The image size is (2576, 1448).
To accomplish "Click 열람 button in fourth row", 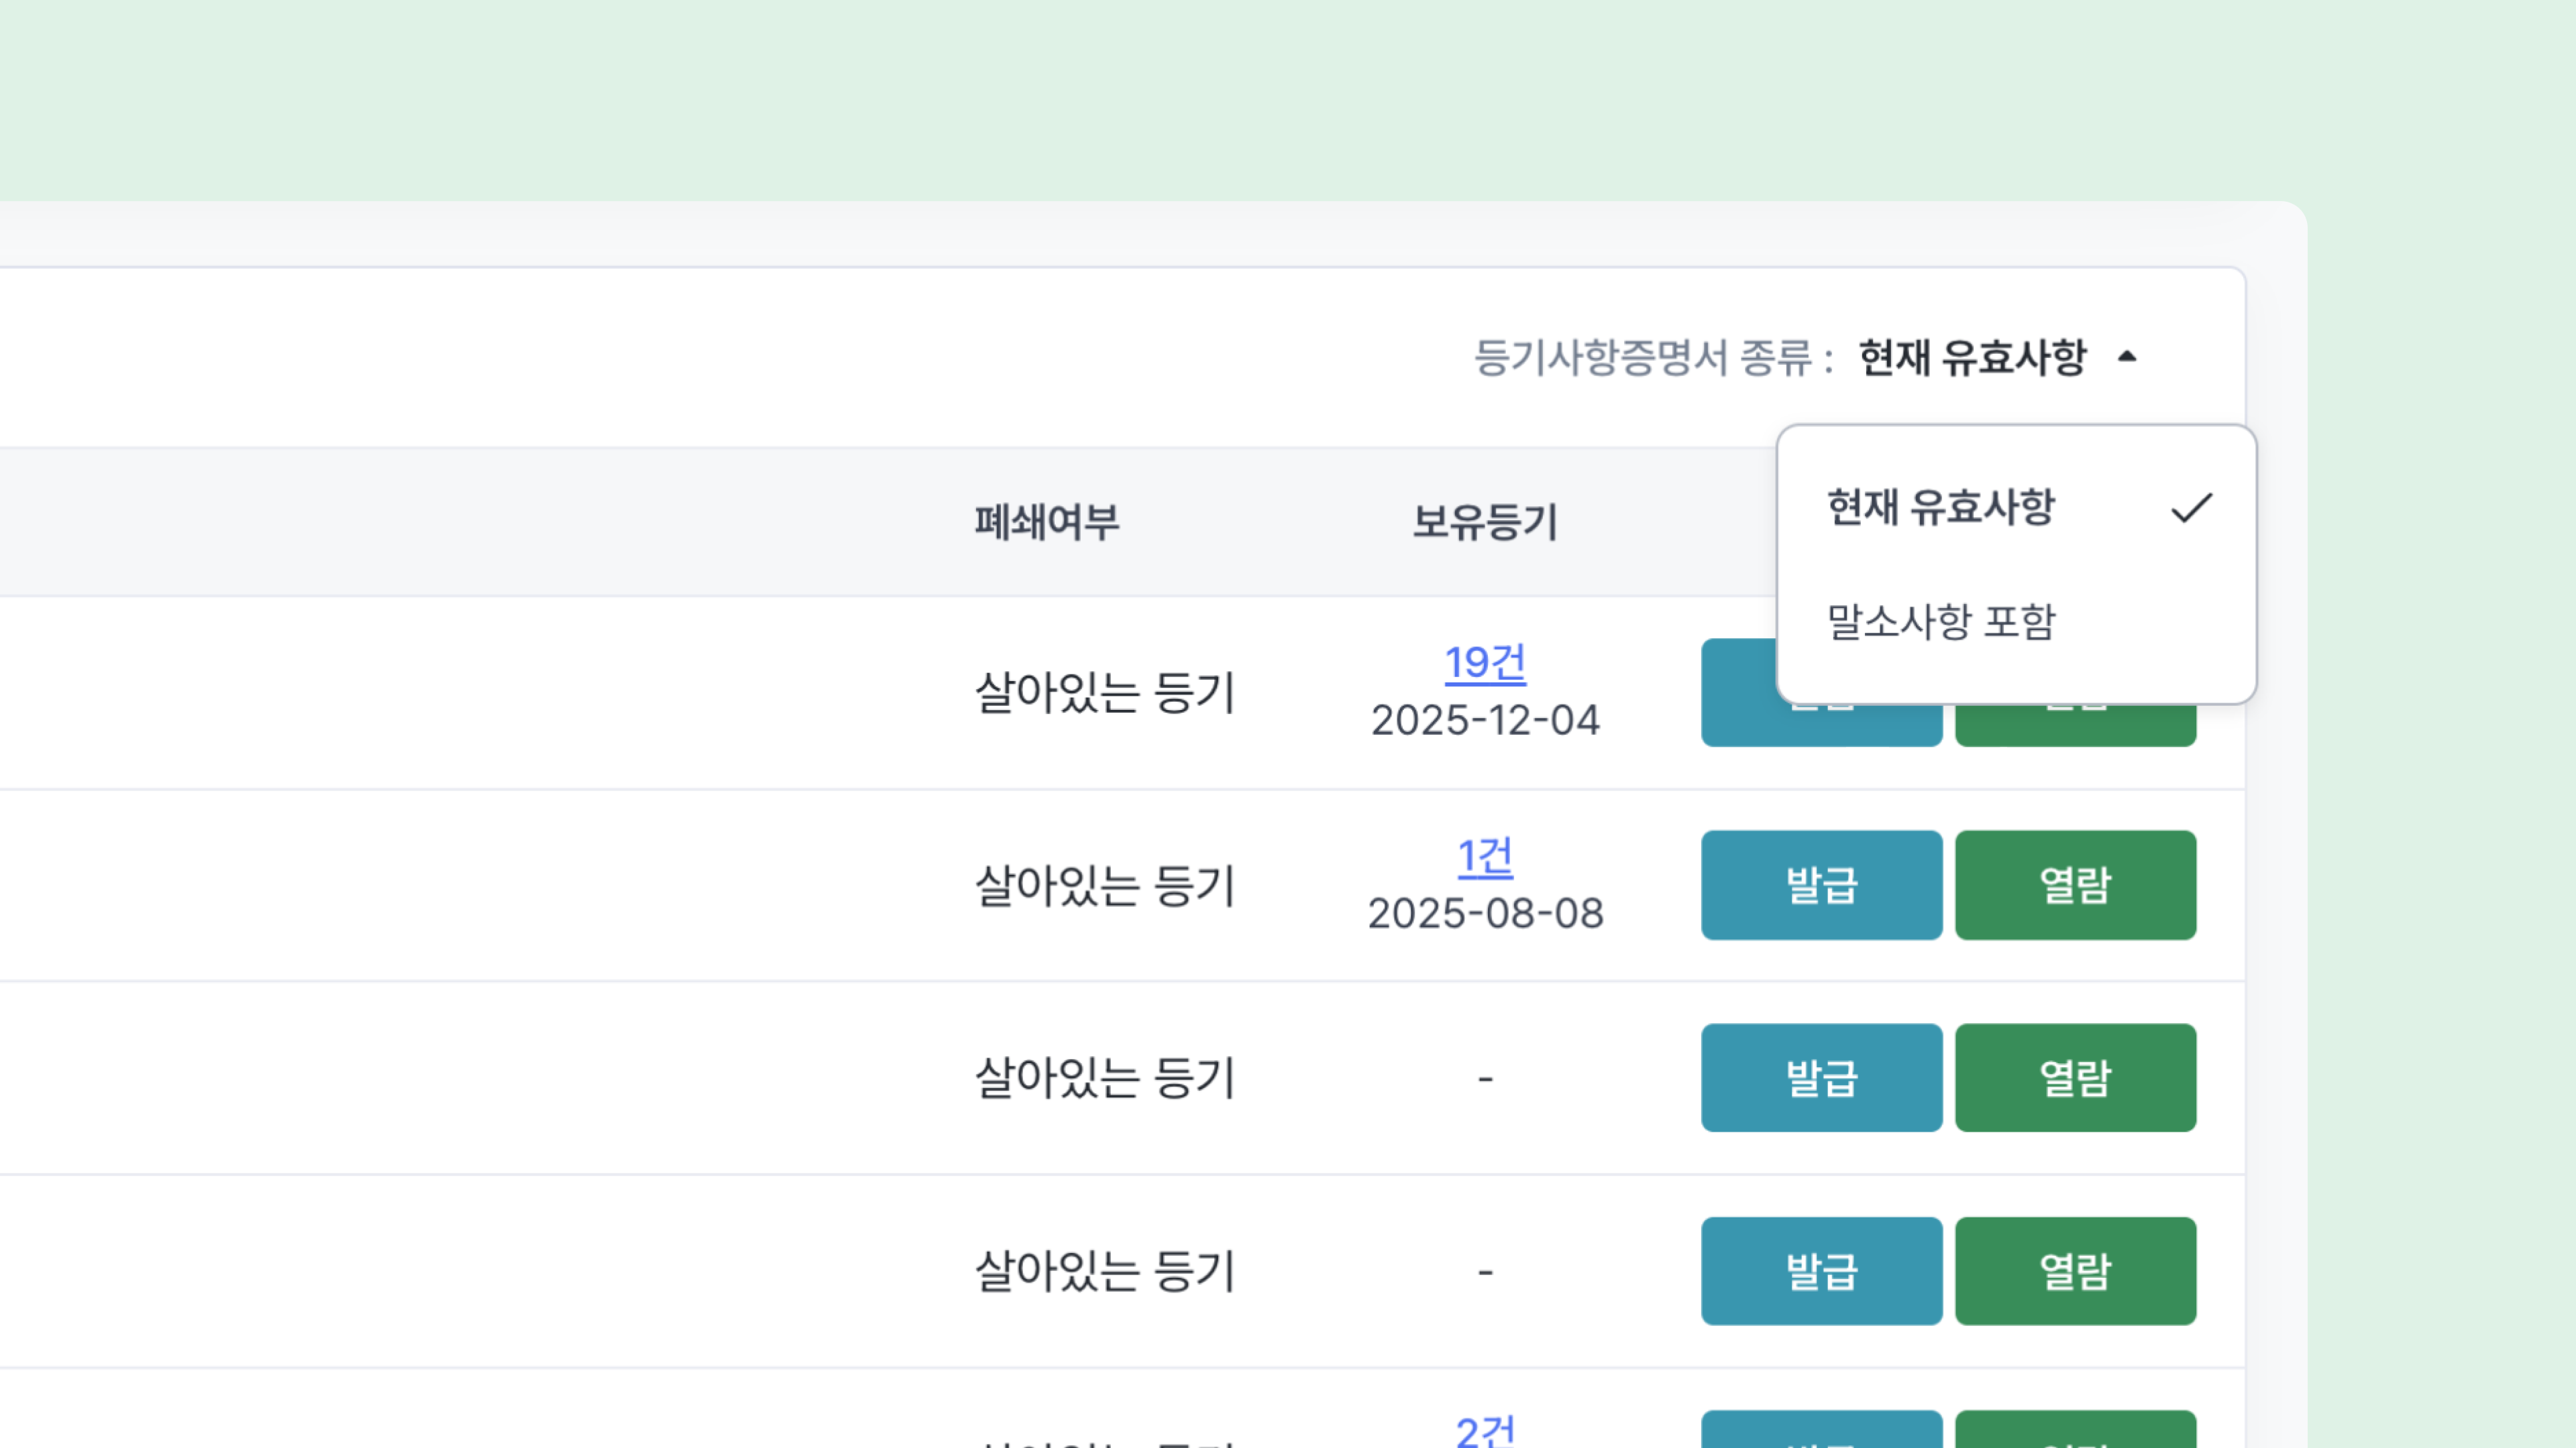I will tap(2075, 1271).
